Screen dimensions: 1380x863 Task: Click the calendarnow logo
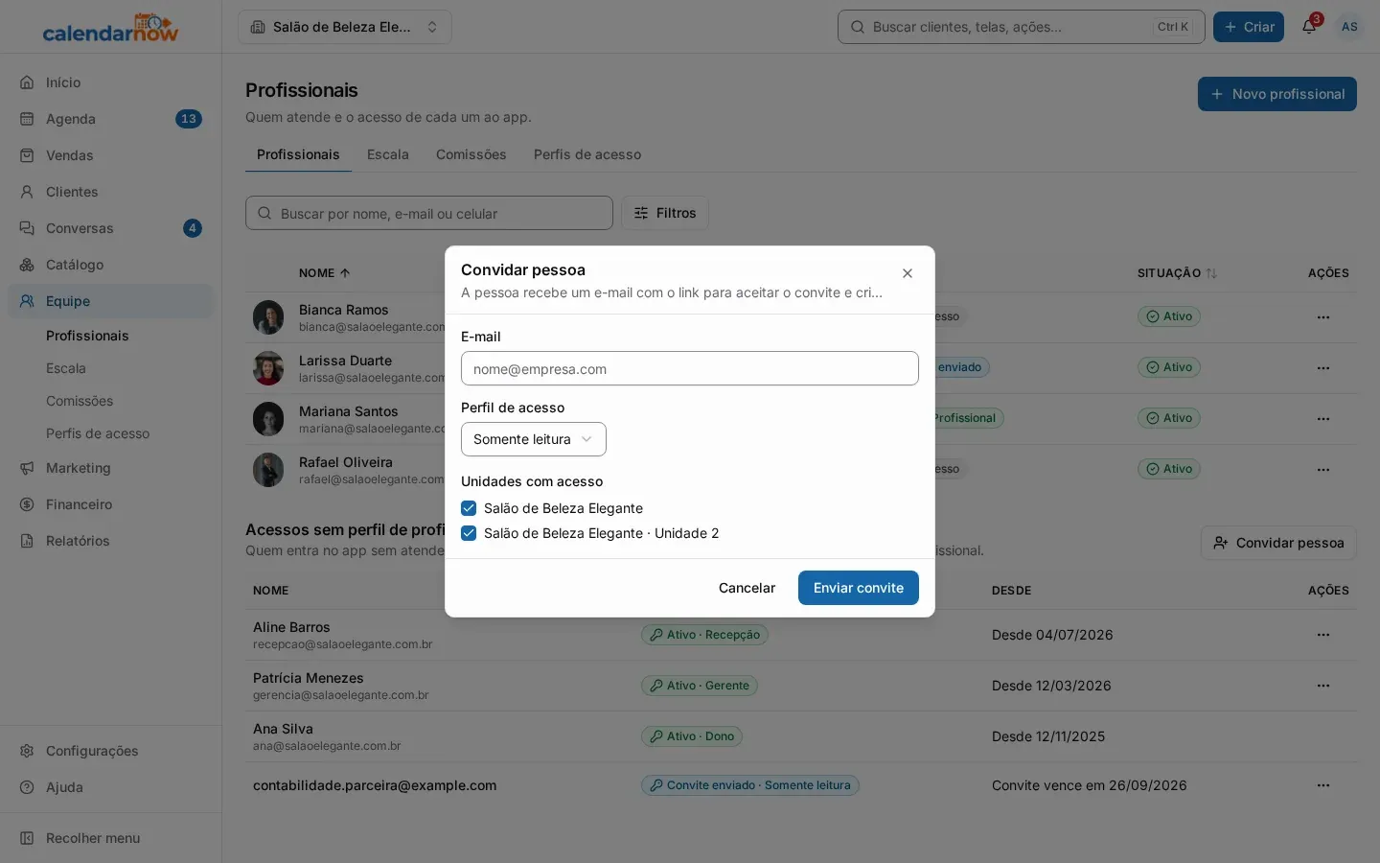[x=110, y=28]
